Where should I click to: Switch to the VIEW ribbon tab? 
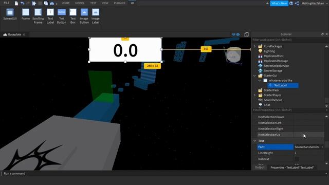click(x=105, y=3)
